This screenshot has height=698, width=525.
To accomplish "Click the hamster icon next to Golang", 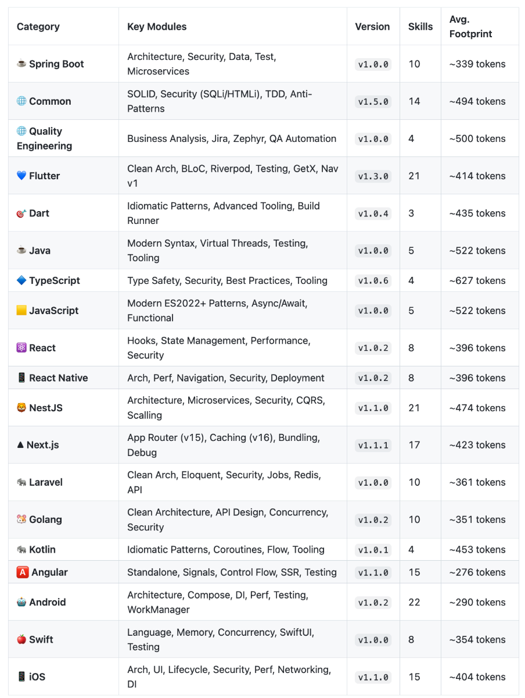I will pyautogui.click(x=21, y=519).
